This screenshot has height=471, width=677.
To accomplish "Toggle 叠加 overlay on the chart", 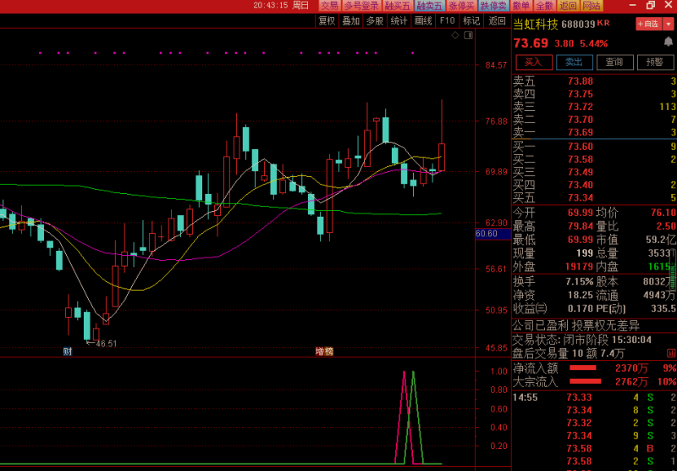I will 350,21.
